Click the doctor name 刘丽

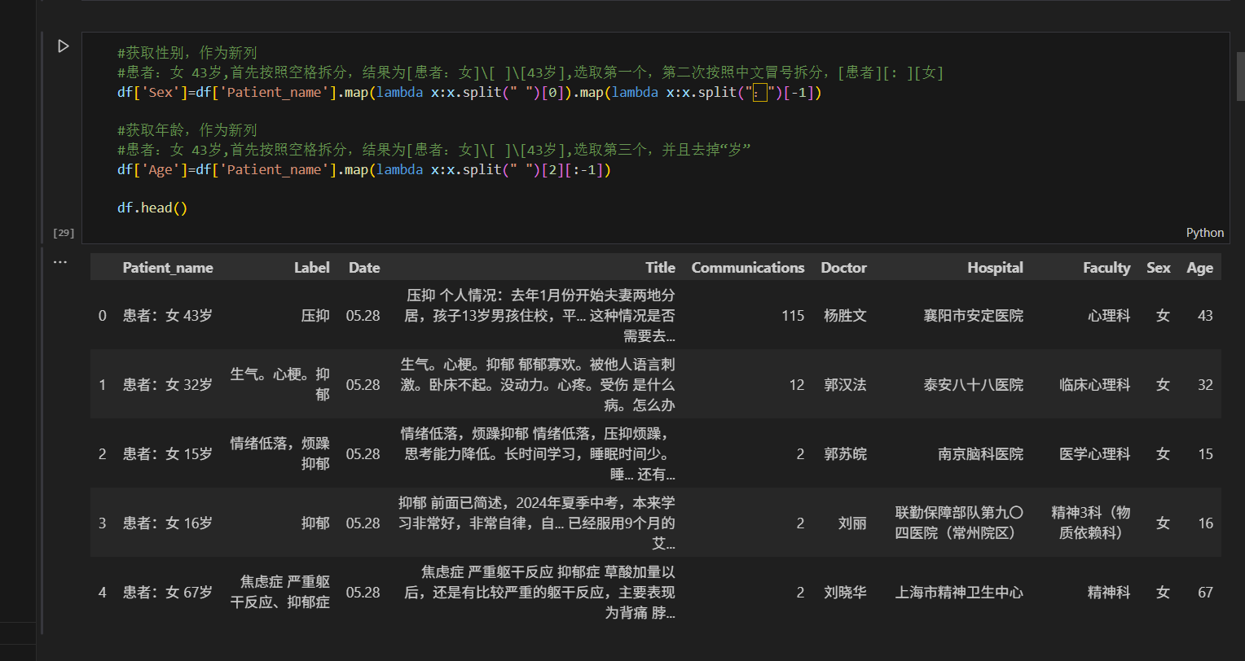852,523
